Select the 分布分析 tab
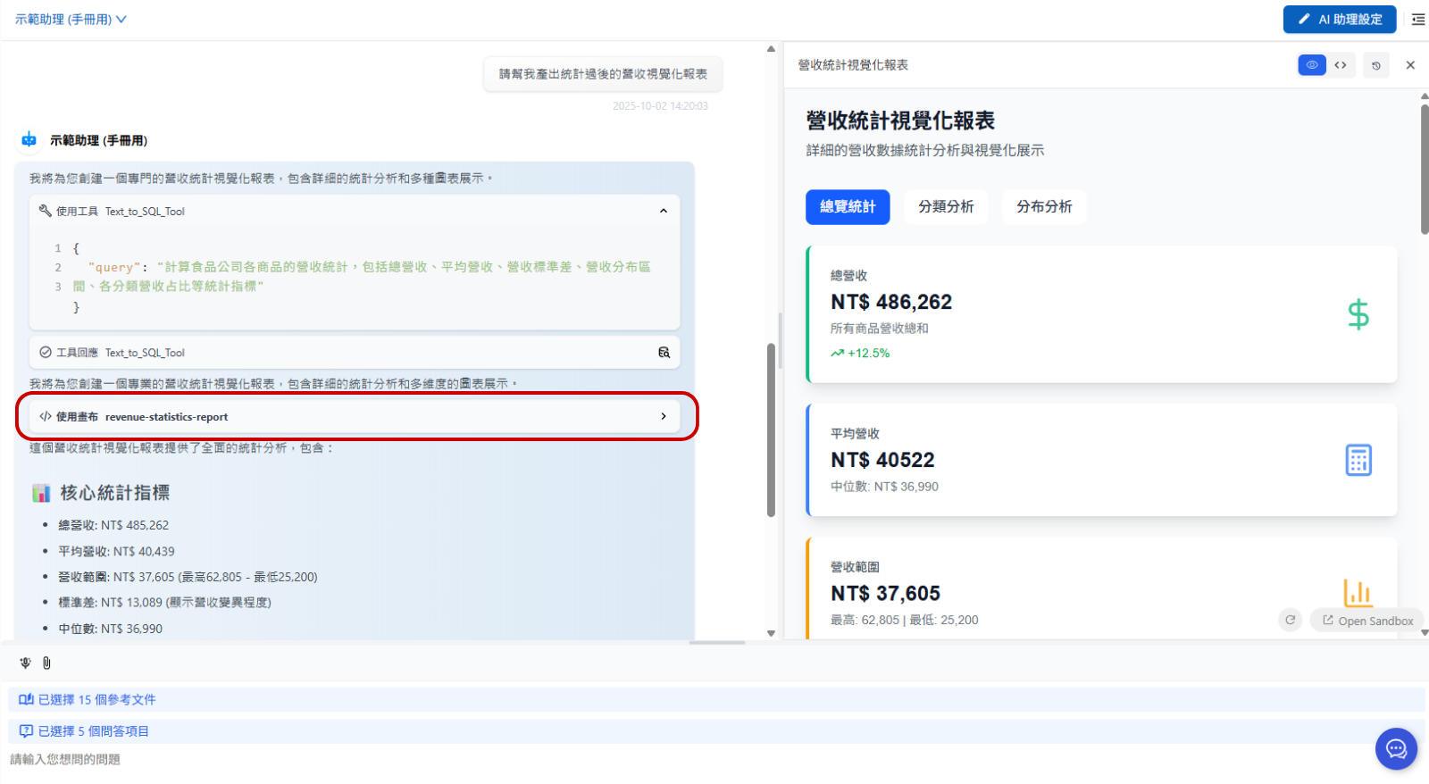The image size is (1429, 784). pyautogui.click(x=1043, y=206)
